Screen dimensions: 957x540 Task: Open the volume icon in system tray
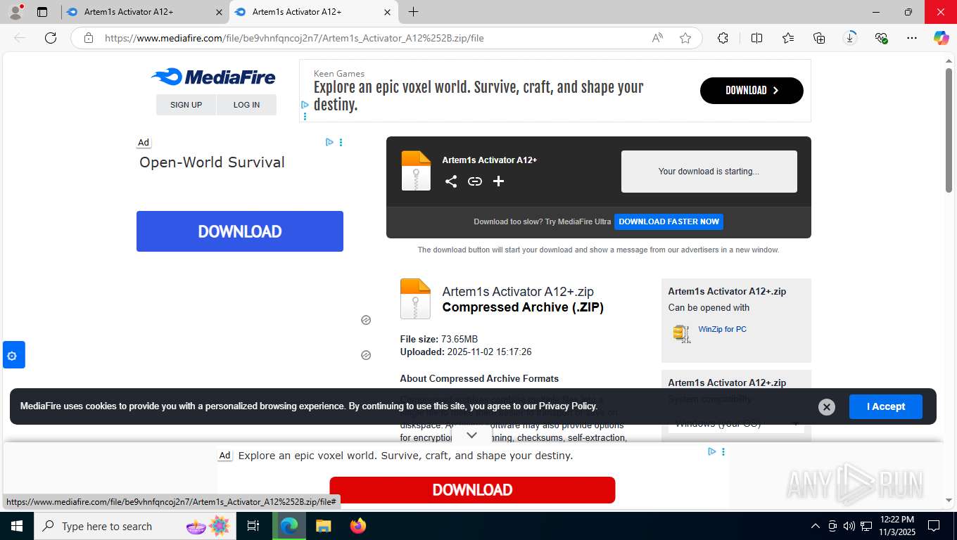pyautogui.click(x=849, y=526)
